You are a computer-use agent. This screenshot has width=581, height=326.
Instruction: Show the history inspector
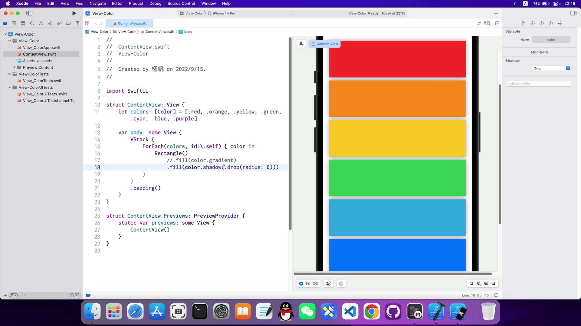[533, 24]
